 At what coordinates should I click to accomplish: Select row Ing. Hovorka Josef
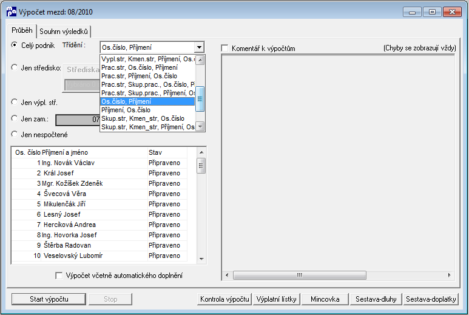[x=100, y=235]
